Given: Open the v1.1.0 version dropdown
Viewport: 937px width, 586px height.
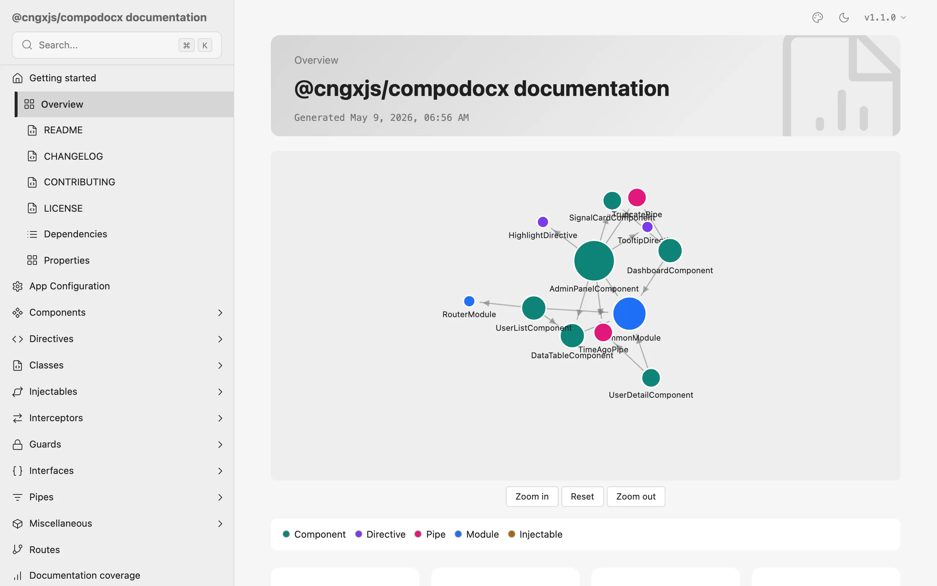Looking at the screenshot, I should [885, 18].
